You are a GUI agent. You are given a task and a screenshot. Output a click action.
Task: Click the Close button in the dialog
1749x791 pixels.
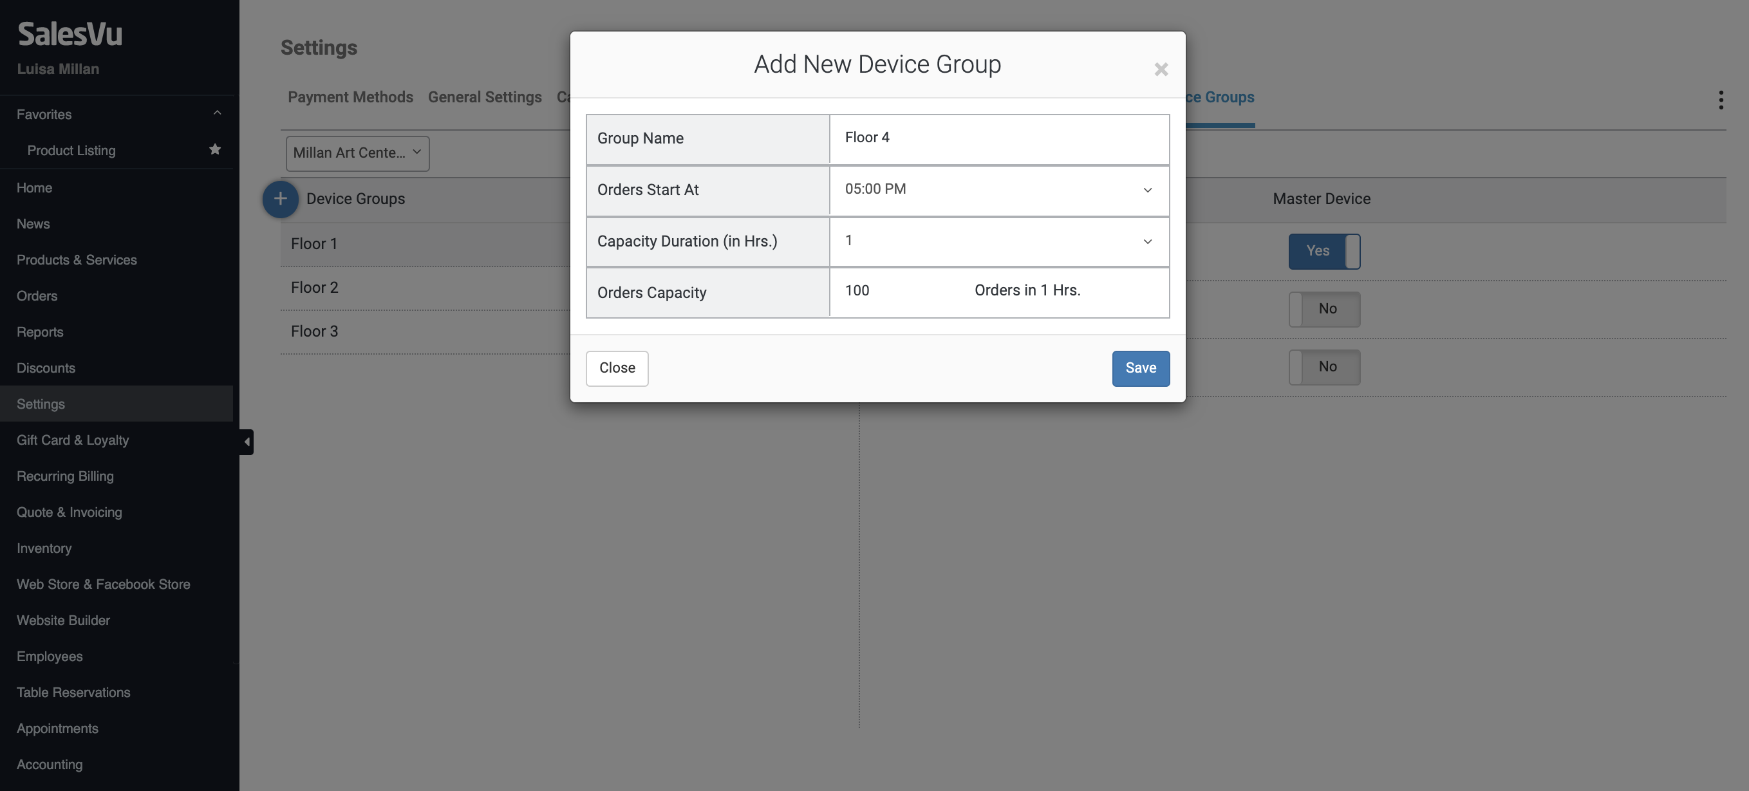[617, 368]
